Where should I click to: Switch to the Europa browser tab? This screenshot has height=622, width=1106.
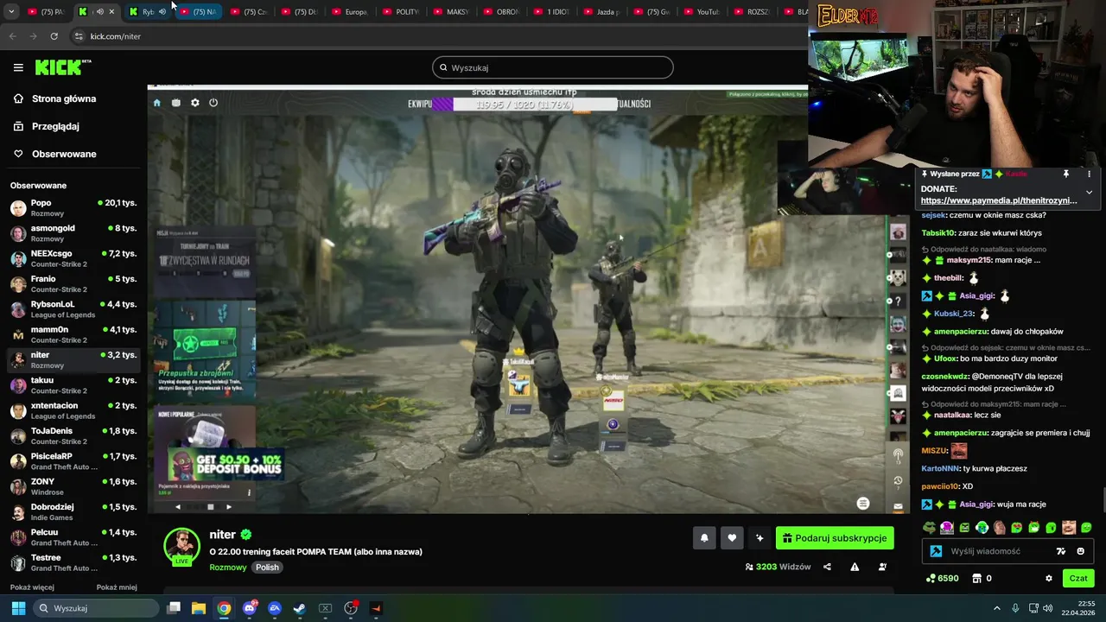click(350, 12)
